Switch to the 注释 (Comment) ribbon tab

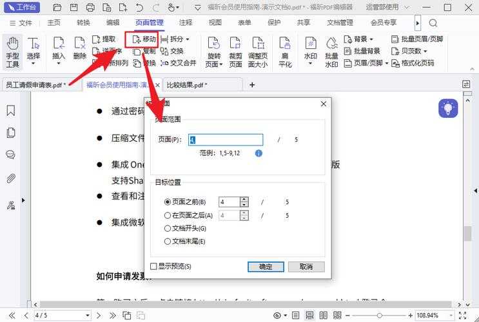[186, 23]
